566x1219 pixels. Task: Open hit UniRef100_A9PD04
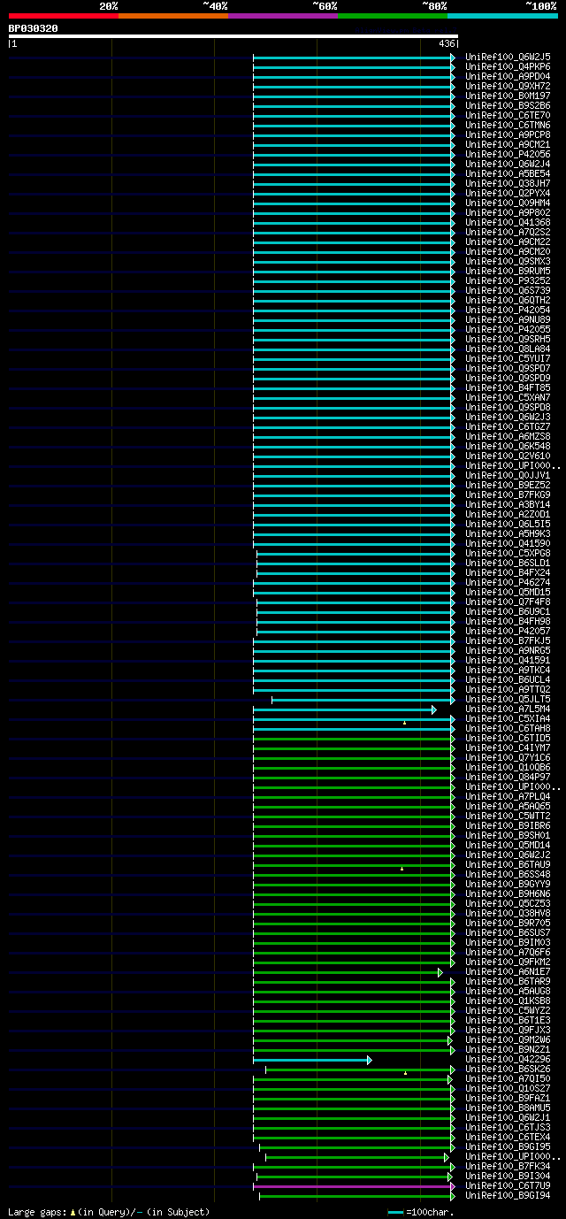(508, 76)
